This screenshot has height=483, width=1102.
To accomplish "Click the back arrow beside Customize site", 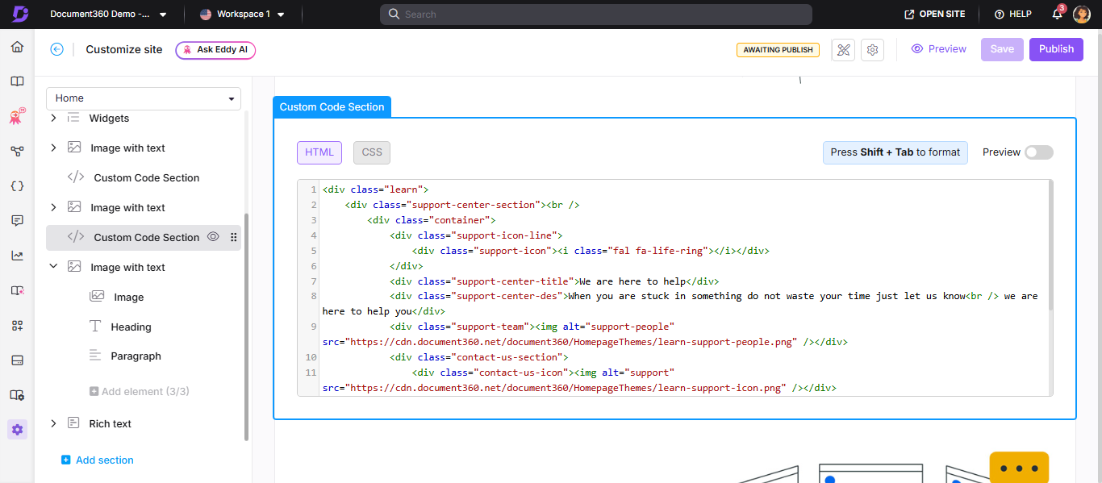I will click(56, 49).
